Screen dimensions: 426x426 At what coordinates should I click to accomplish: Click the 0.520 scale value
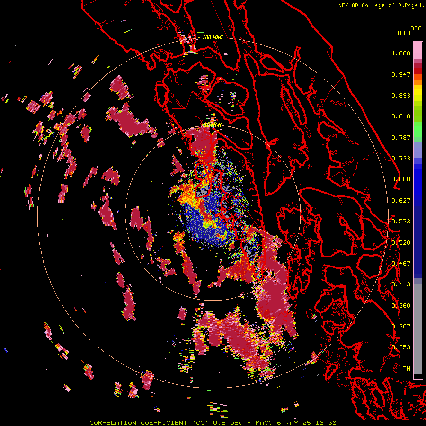coord(401,243)
